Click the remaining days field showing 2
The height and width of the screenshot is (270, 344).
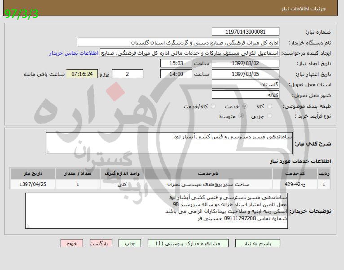click(128, 74)
